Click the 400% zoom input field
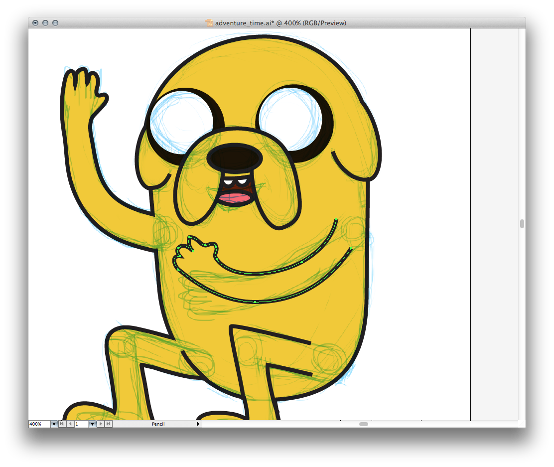554x467 pixels. 39,424
